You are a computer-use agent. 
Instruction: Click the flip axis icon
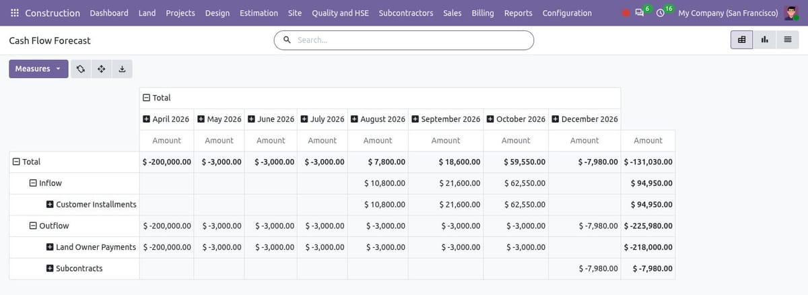click(x=80, y=69)
